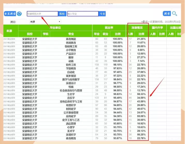Click the 毕业 column header
Image resolution: width=185 pixels, height=144 pixels.
point(97,34)
